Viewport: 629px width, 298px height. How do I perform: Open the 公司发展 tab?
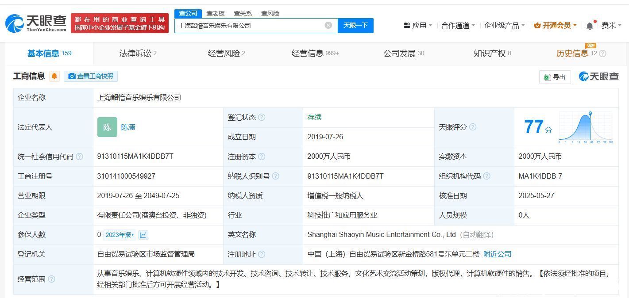[403, 53]
